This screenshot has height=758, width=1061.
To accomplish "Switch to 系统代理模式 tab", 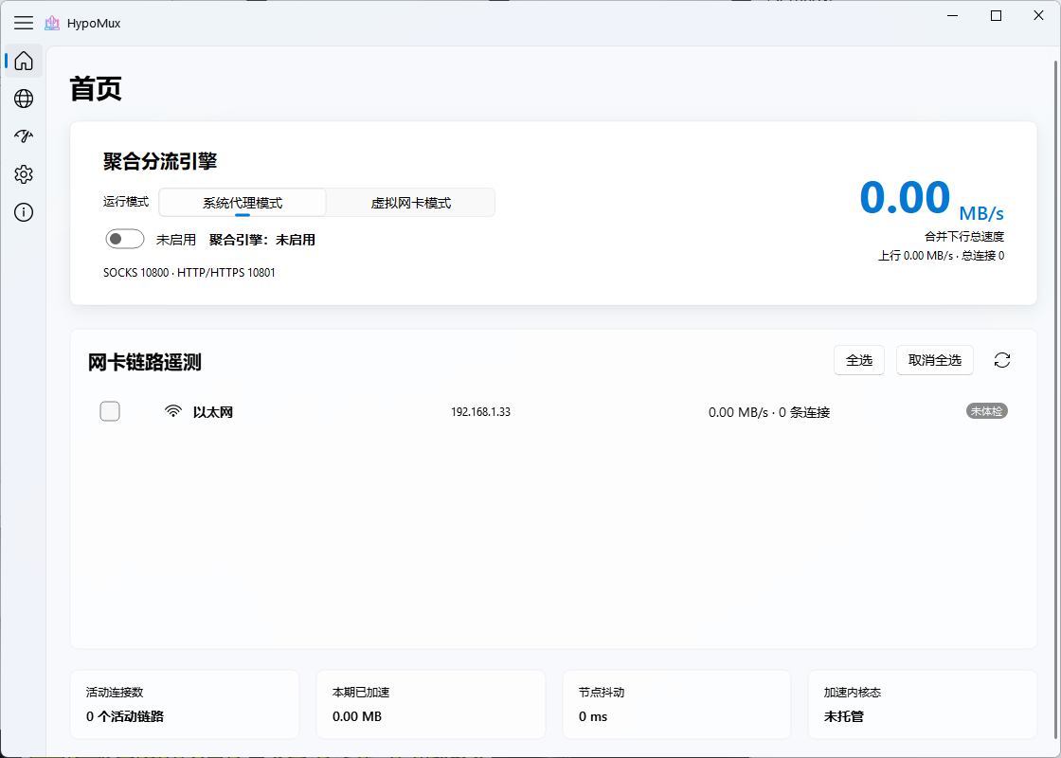I will click(x=243, y=203).
